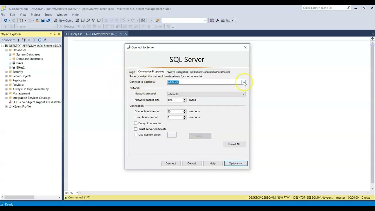Expand the Security folder node
Viewport: 375px width, 211px height.
pyautogui.click(x=6, y=72)
